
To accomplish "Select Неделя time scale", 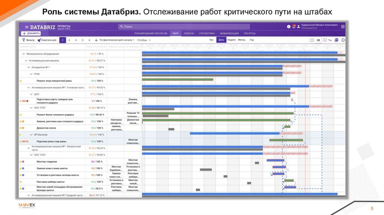I will 231,40.
